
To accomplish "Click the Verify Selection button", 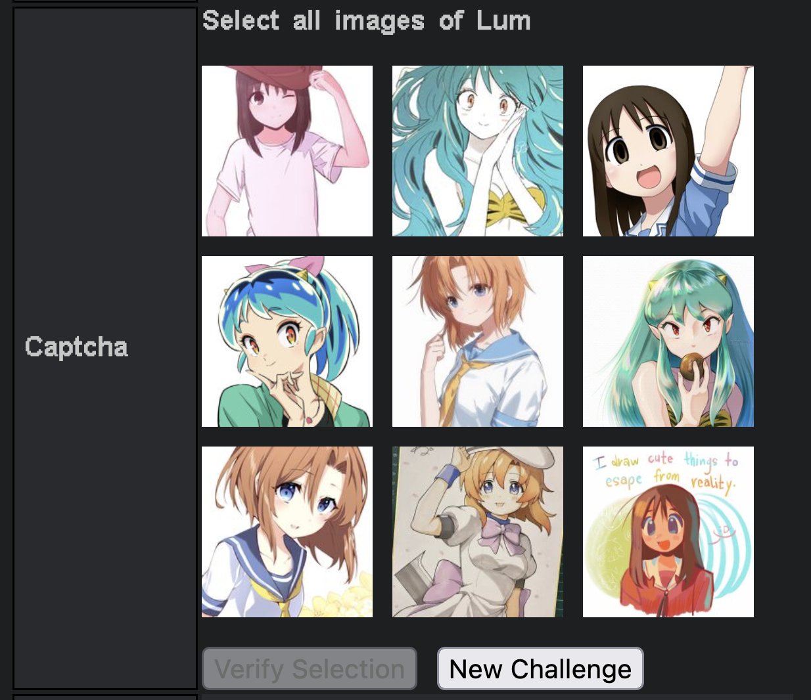I will point(310,668).
